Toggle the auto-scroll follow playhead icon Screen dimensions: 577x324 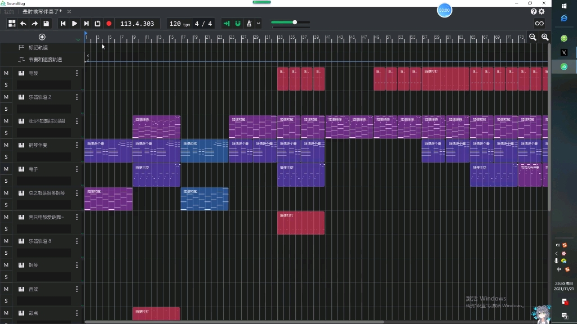pos(227,24)
